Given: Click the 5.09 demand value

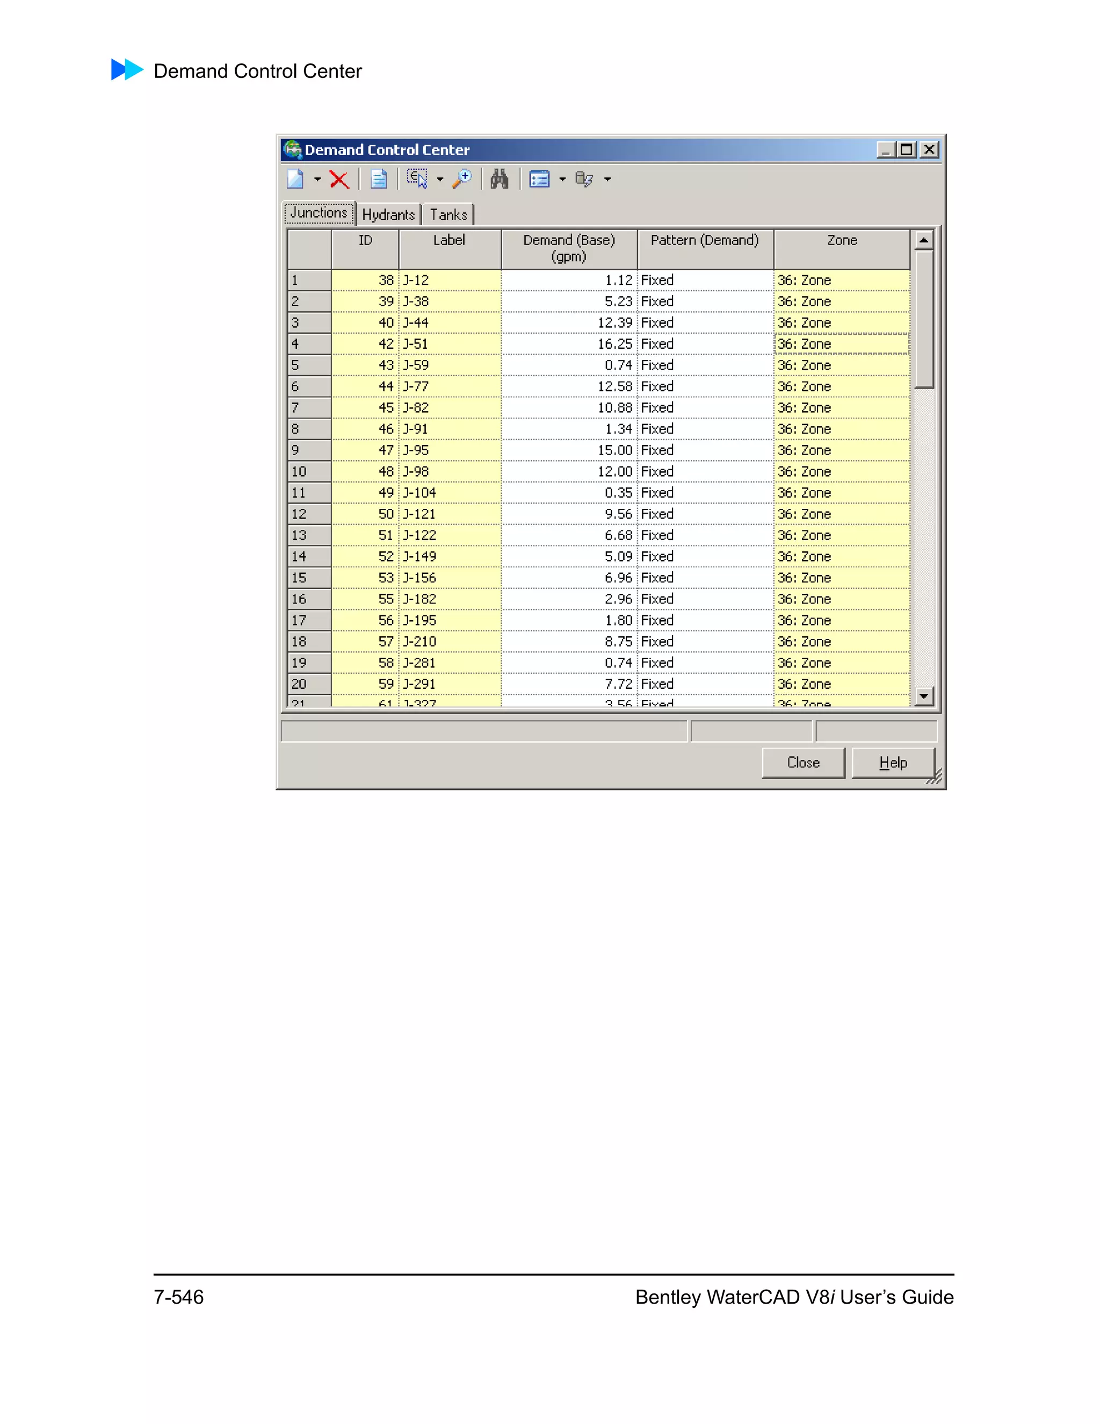Looking at the screenshot, I should (x=618, y=556).
